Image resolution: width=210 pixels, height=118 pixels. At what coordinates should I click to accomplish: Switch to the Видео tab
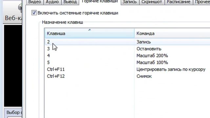[35, 2]
